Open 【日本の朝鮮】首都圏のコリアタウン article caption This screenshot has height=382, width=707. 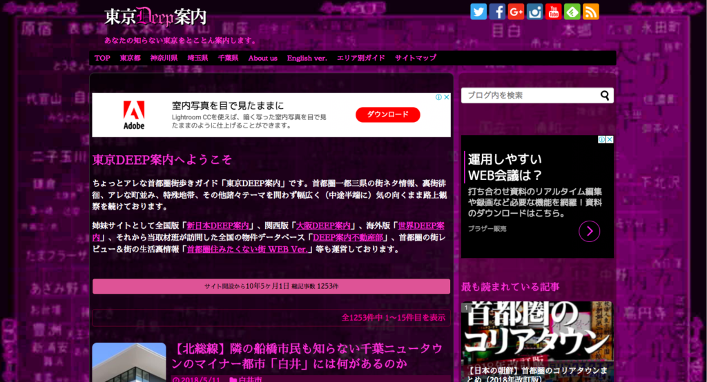(x=536, y=374)
